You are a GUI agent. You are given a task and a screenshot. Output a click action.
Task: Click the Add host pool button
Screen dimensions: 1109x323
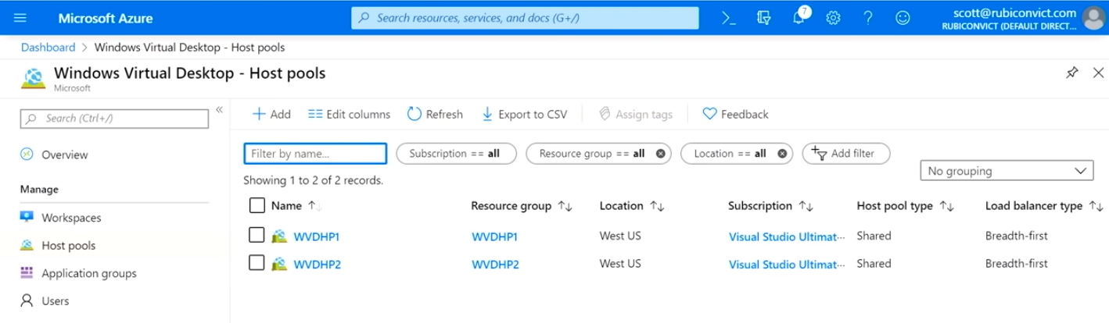[271, 114]
